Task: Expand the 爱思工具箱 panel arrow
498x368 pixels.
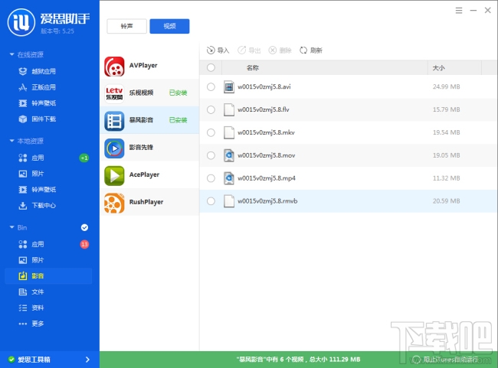Action: coord(87,360)
